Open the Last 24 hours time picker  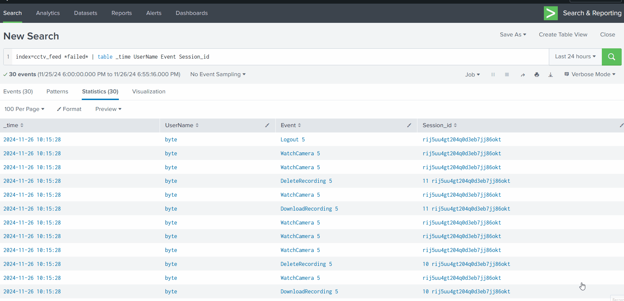pos(575,57)
